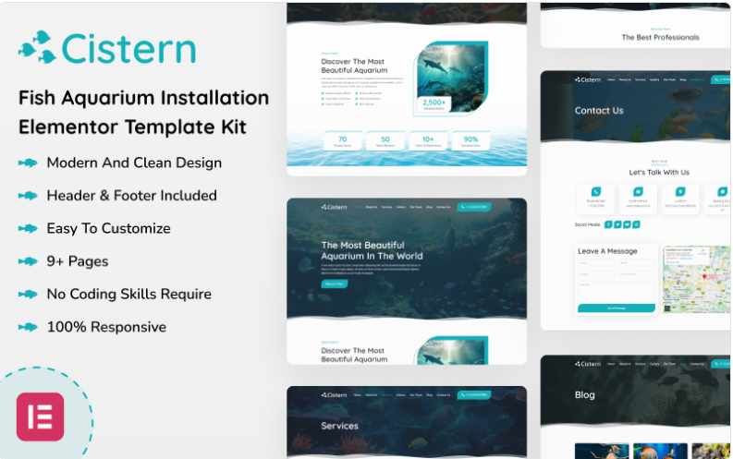Image resolution: width=733 pixels, height=459 pixels.
Task: Click the 70 Project Done stat card
Action: coord(343,141)
